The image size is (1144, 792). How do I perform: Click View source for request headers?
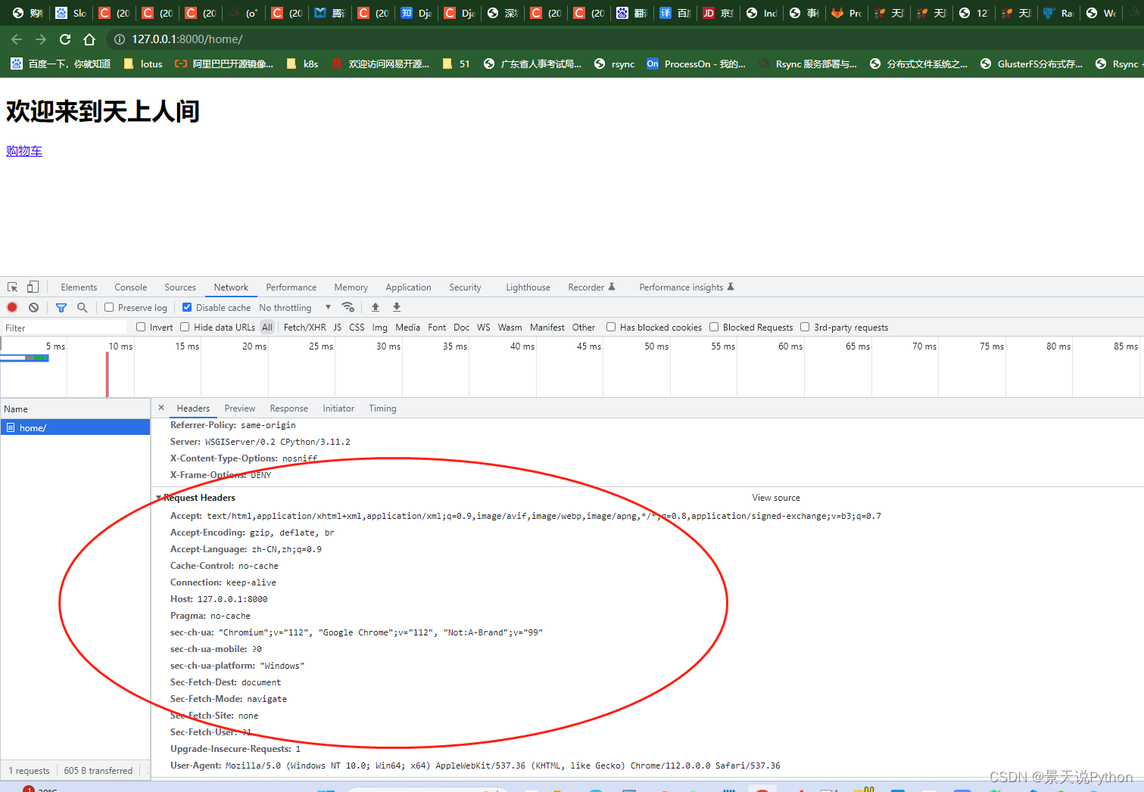tap(776, 498)
